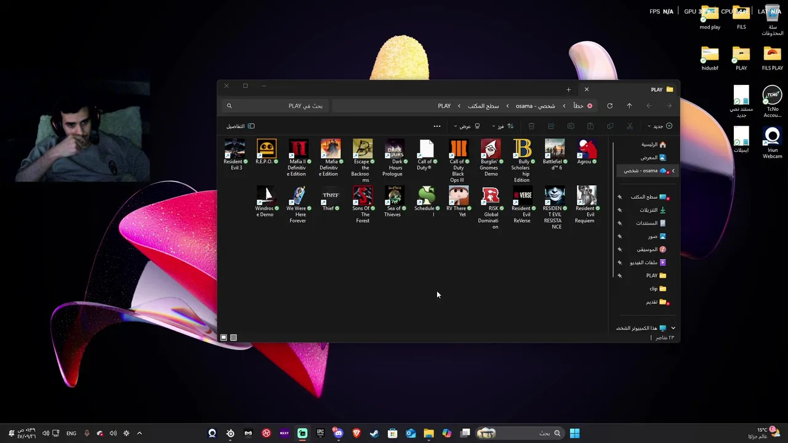The image size is (788, 443).
Task: Click the delete (trash) toolbar icon
Action: tap(531, 126)
